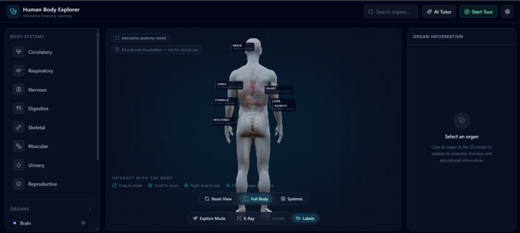Click the KIDNEYS label on the model

click(x=285, y=107)
